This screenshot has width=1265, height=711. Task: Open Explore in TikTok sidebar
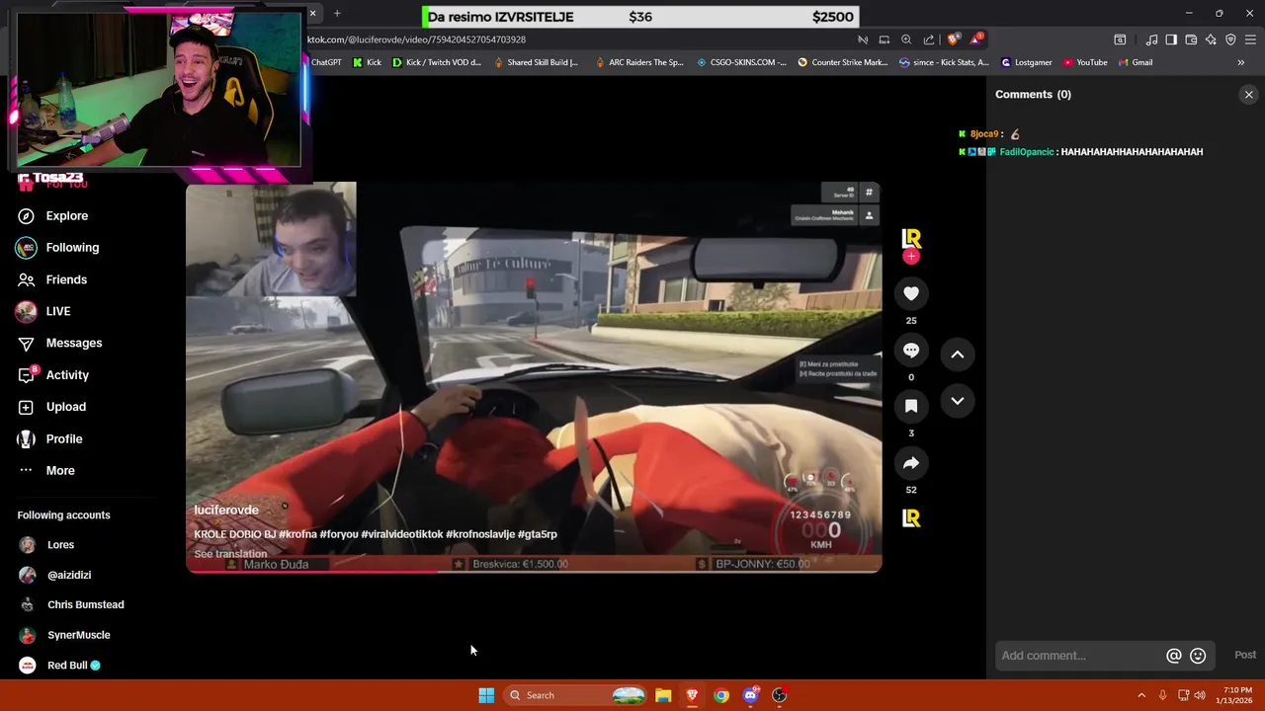pyautogui.click(x=67, y=215)
